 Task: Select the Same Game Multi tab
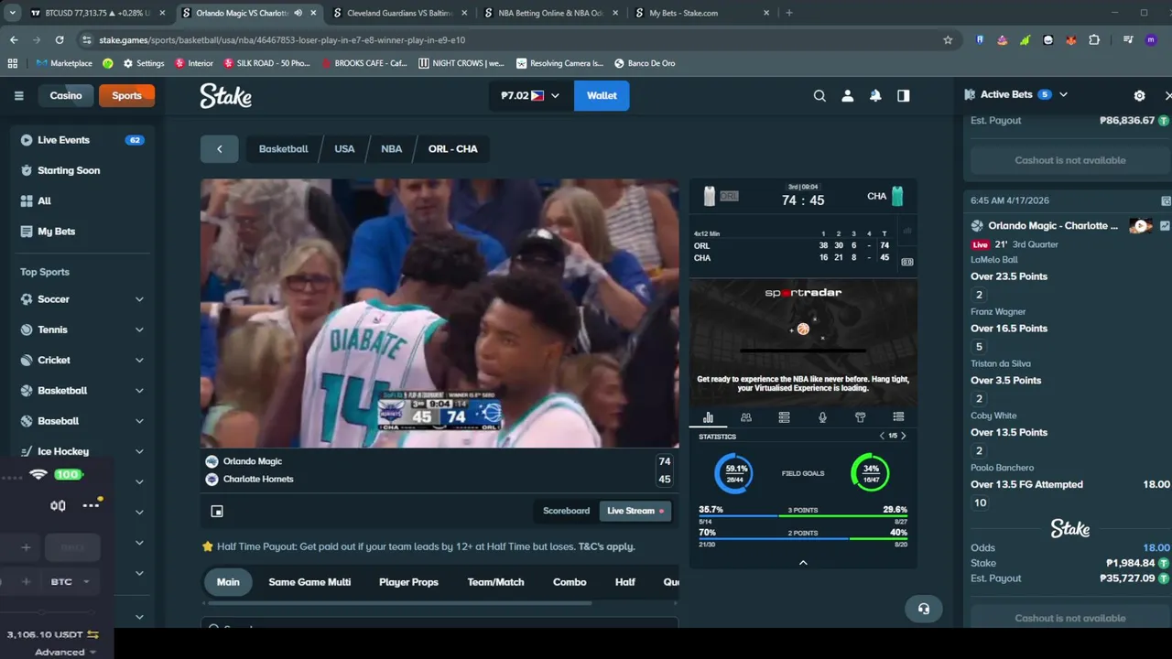309,582
